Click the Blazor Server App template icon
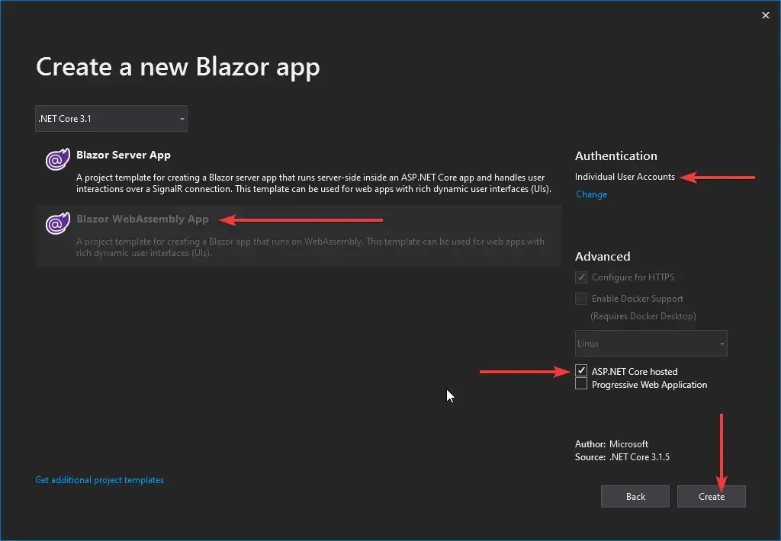781x541 pixels. [57, 160]
